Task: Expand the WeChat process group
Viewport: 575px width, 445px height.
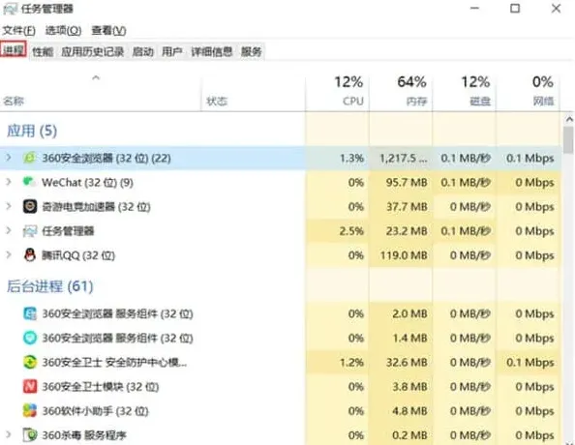Action: (9, 182)
